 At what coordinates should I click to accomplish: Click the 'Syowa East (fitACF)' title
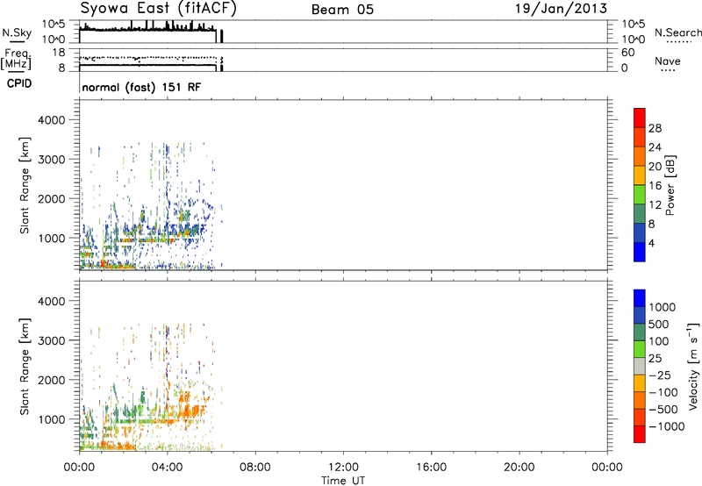pos(158,8)
